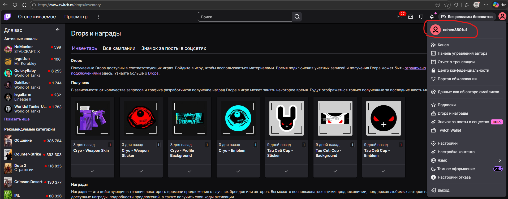The image size is (508, 199).
Task: Switch to the All Campaigns tab
Action: [x=119, y=48]
